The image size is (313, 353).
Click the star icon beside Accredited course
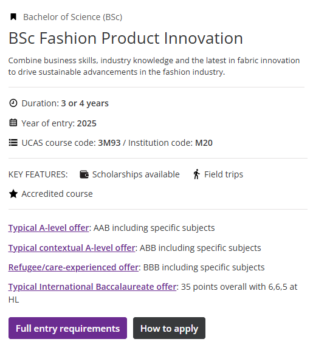tap(13, 194)
